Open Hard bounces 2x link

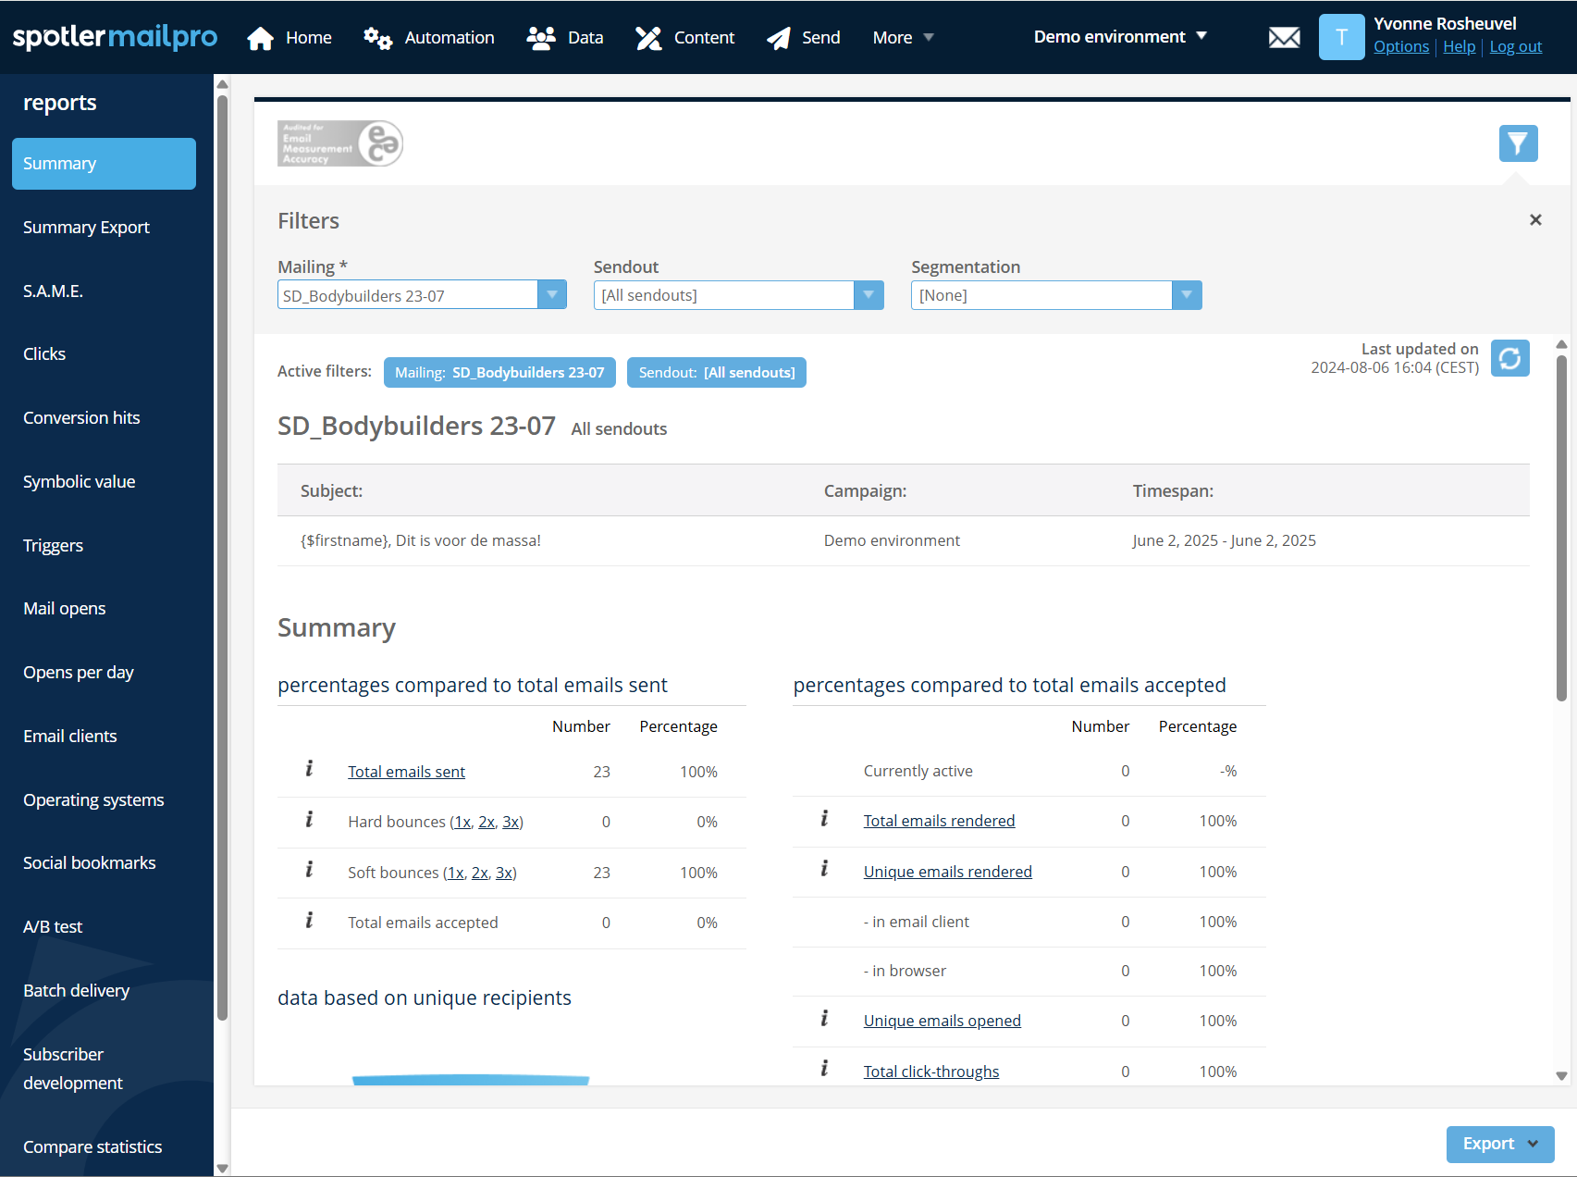tap(487, 822)
